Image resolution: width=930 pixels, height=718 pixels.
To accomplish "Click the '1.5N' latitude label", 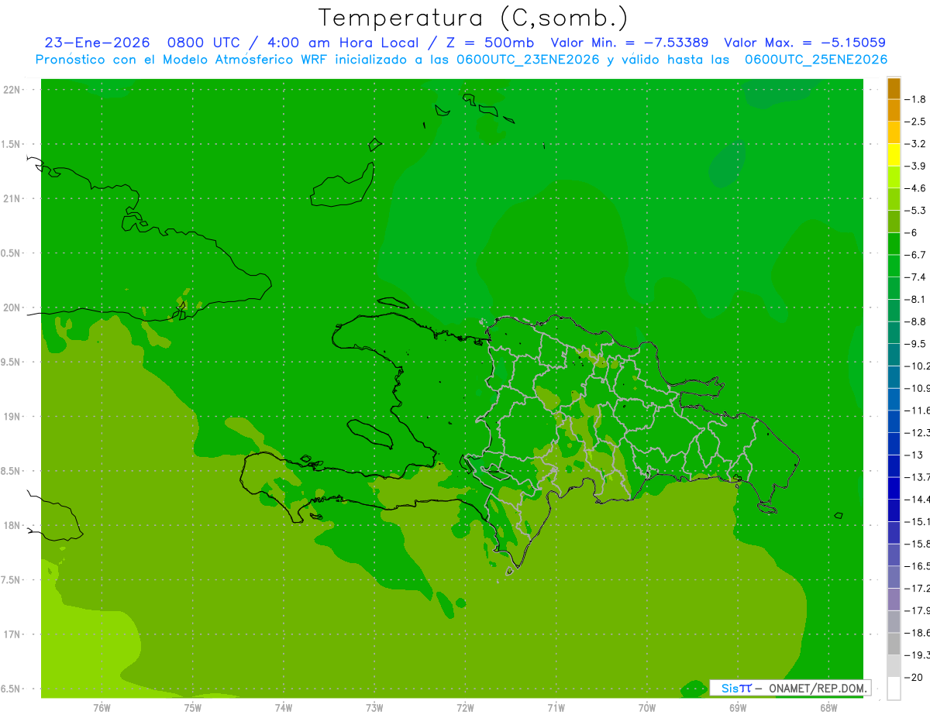I will pos(12,144).
